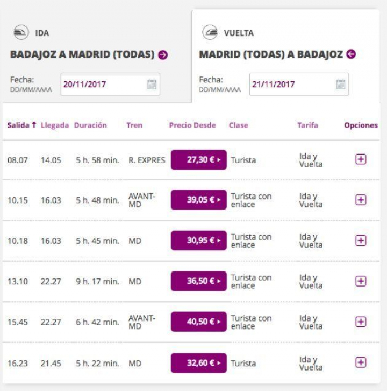This screenshot has width=387, height=391.
Task: Show options for the 10.18 MD train
Action: point(361,240)
